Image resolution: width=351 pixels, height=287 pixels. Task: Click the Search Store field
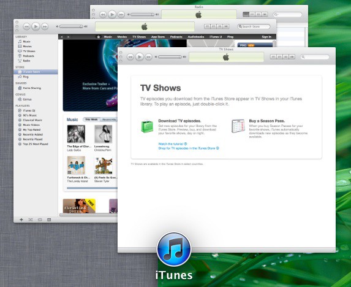tap(254, 26)
